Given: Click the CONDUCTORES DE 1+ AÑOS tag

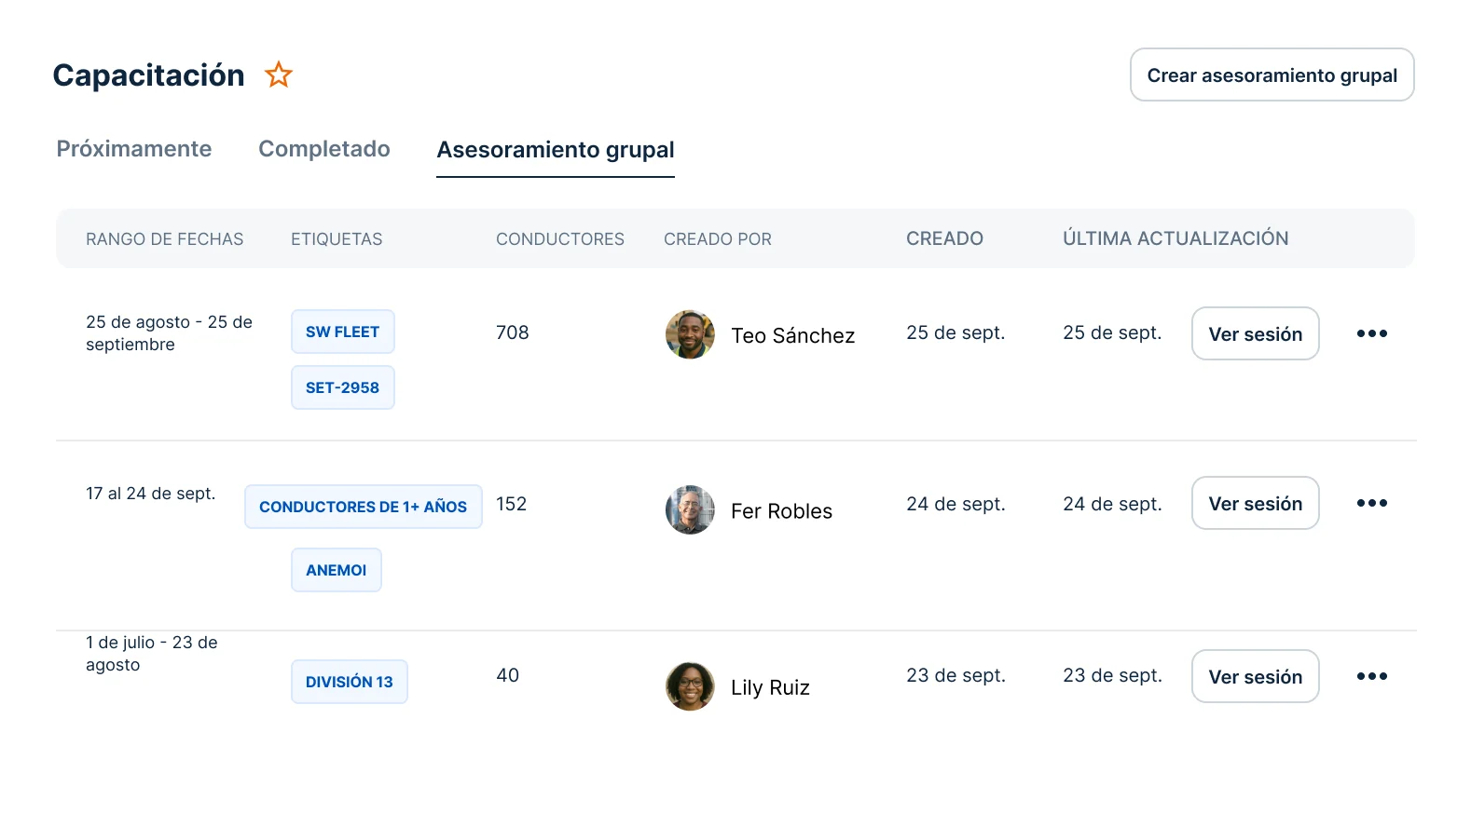Looking at the screenshot, I should point(364,507).
